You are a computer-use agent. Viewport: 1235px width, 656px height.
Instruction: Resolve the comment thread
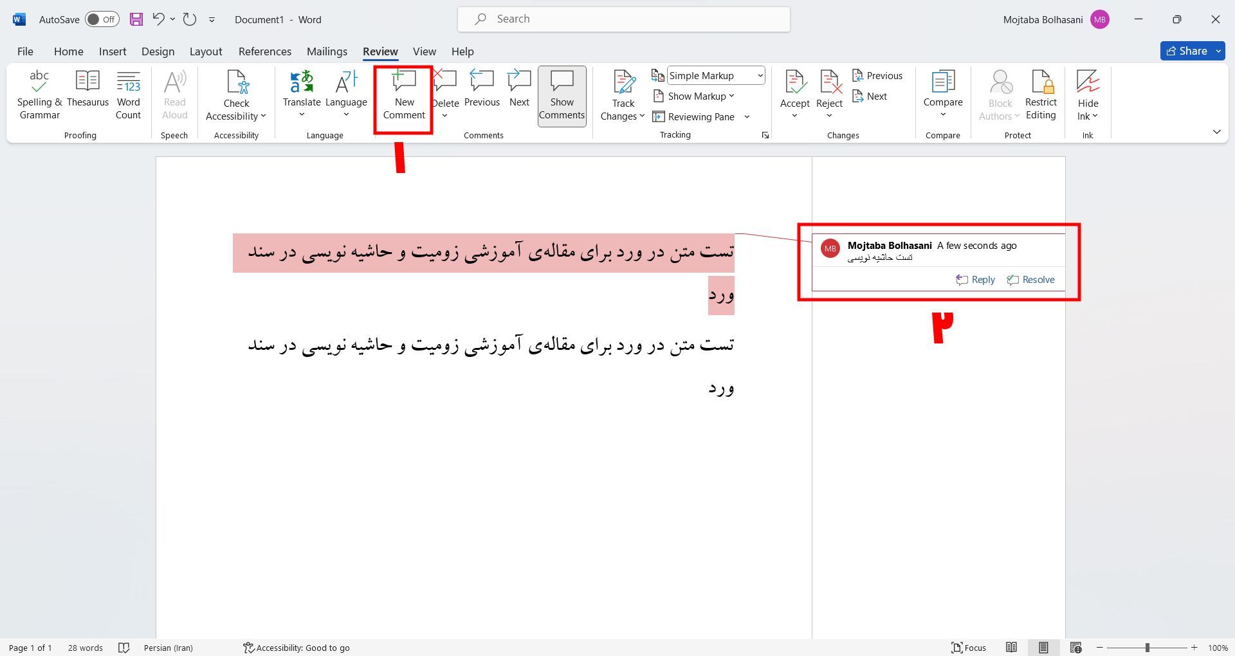[x=1030, y=279]
